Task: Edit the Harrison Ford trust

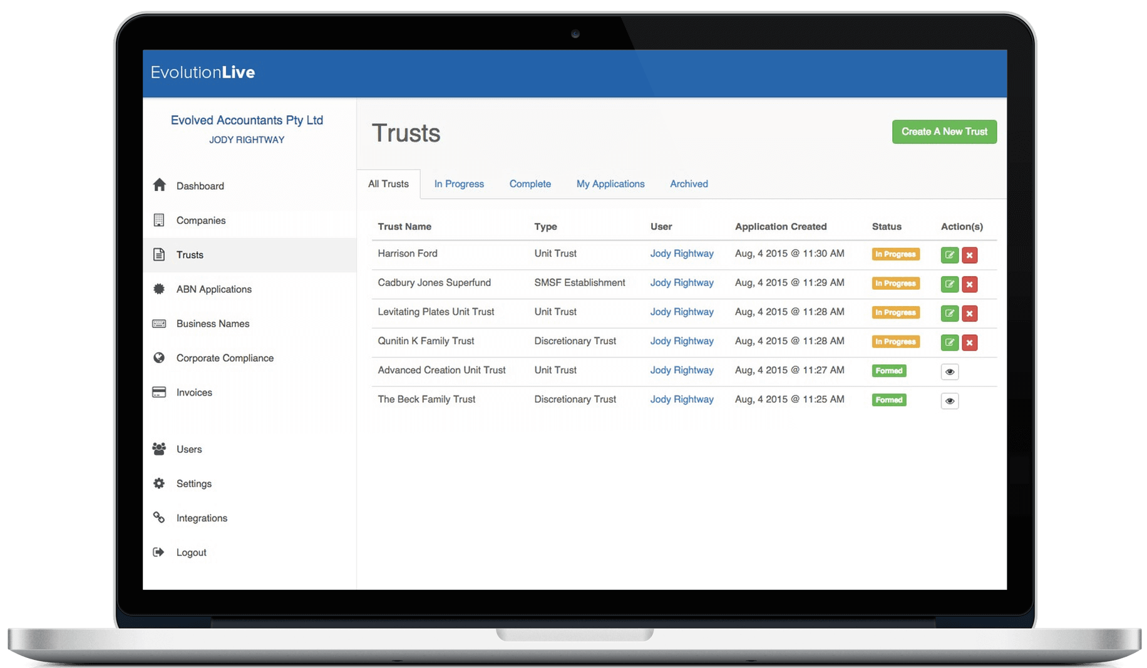Action: click(949, 255)
